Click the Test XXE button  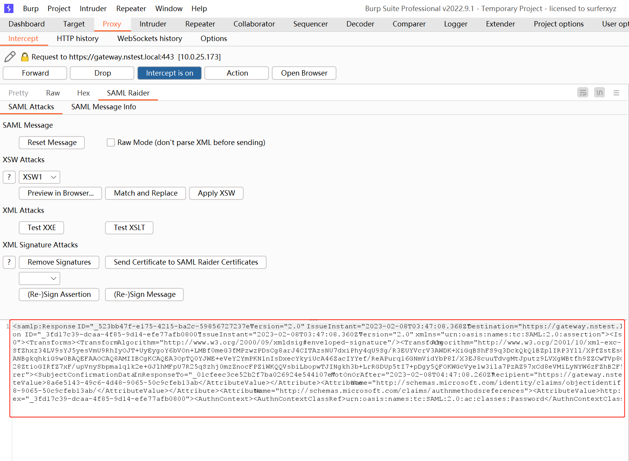41,228
